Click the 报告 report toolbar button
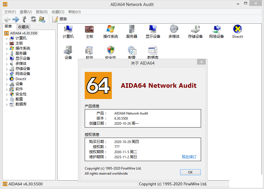The height and width of the screenshot is (189, 264). tap(59, 19)
